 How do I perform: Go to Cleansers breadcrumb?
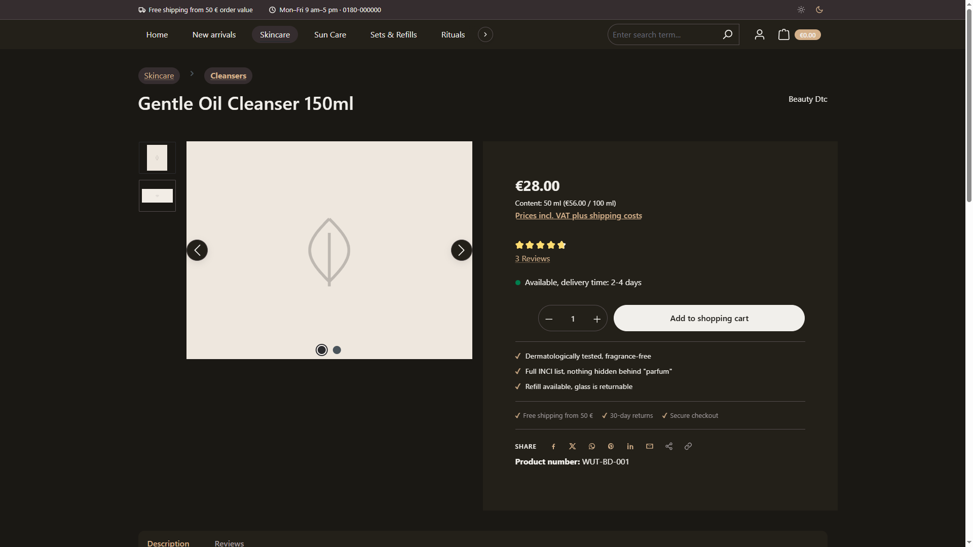228,75
